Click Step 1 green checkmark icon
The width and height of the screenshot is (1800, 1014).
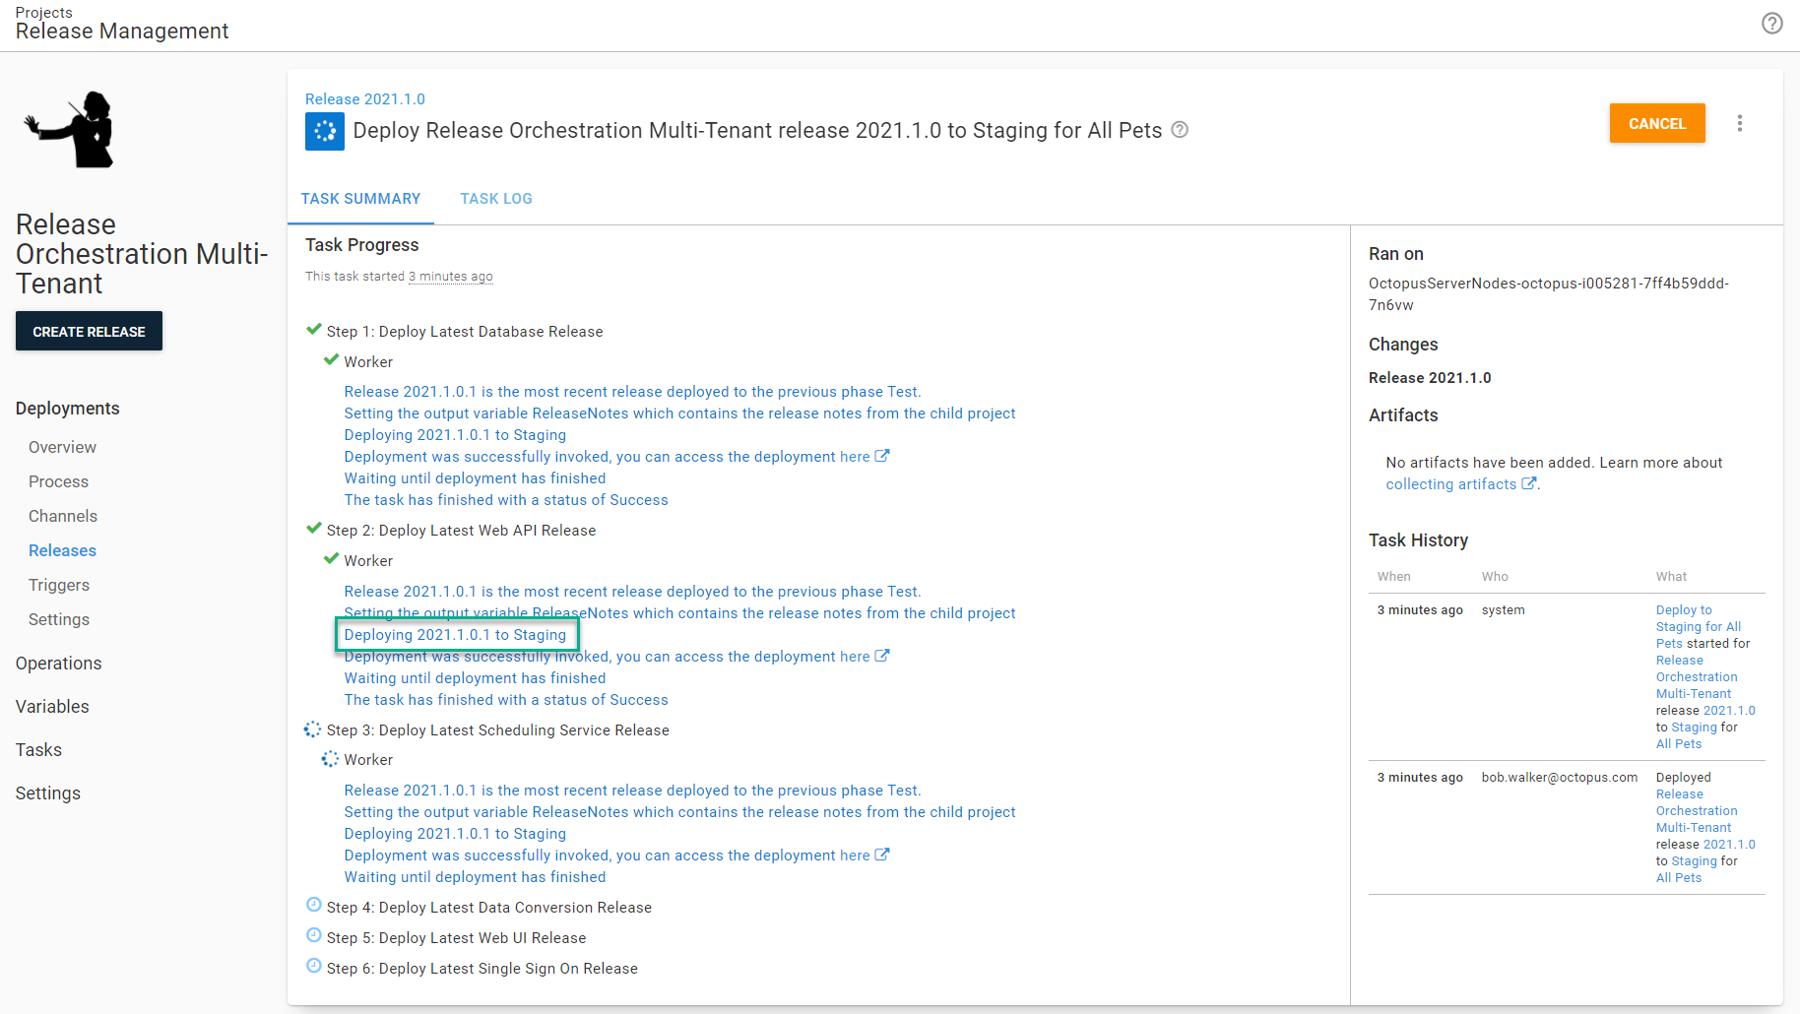coord(314,330)
